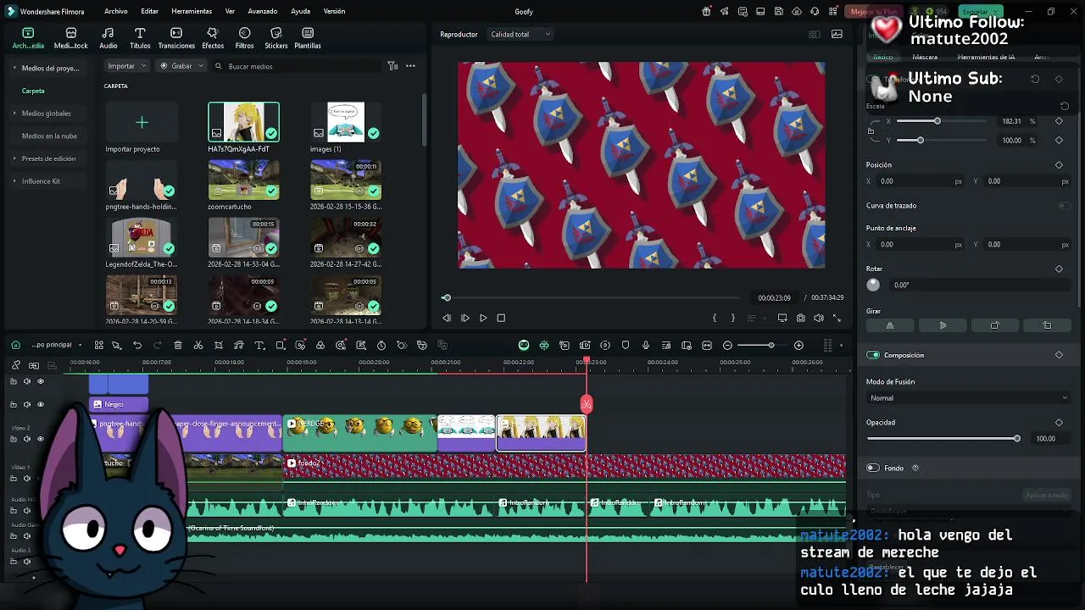Open the Audio media tab icon
This screenshot has width=1085, height=610.
[x=108, y=38]
